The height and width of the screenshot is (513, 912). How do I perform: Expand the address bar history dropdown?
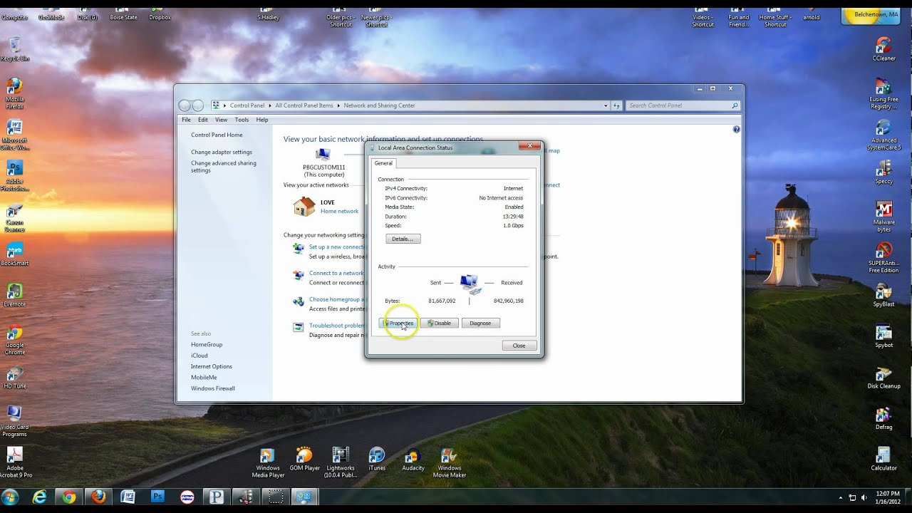coord(606,105)
